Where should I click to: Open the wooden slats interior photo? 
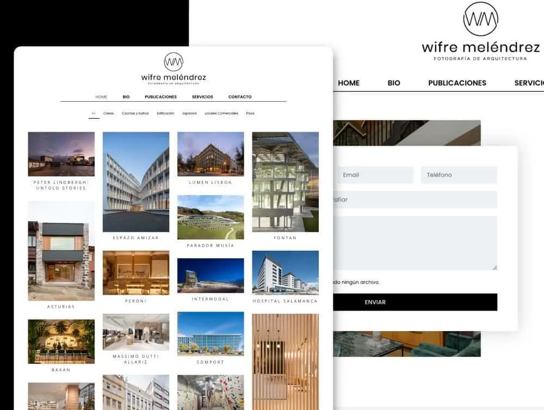(285, 362)
